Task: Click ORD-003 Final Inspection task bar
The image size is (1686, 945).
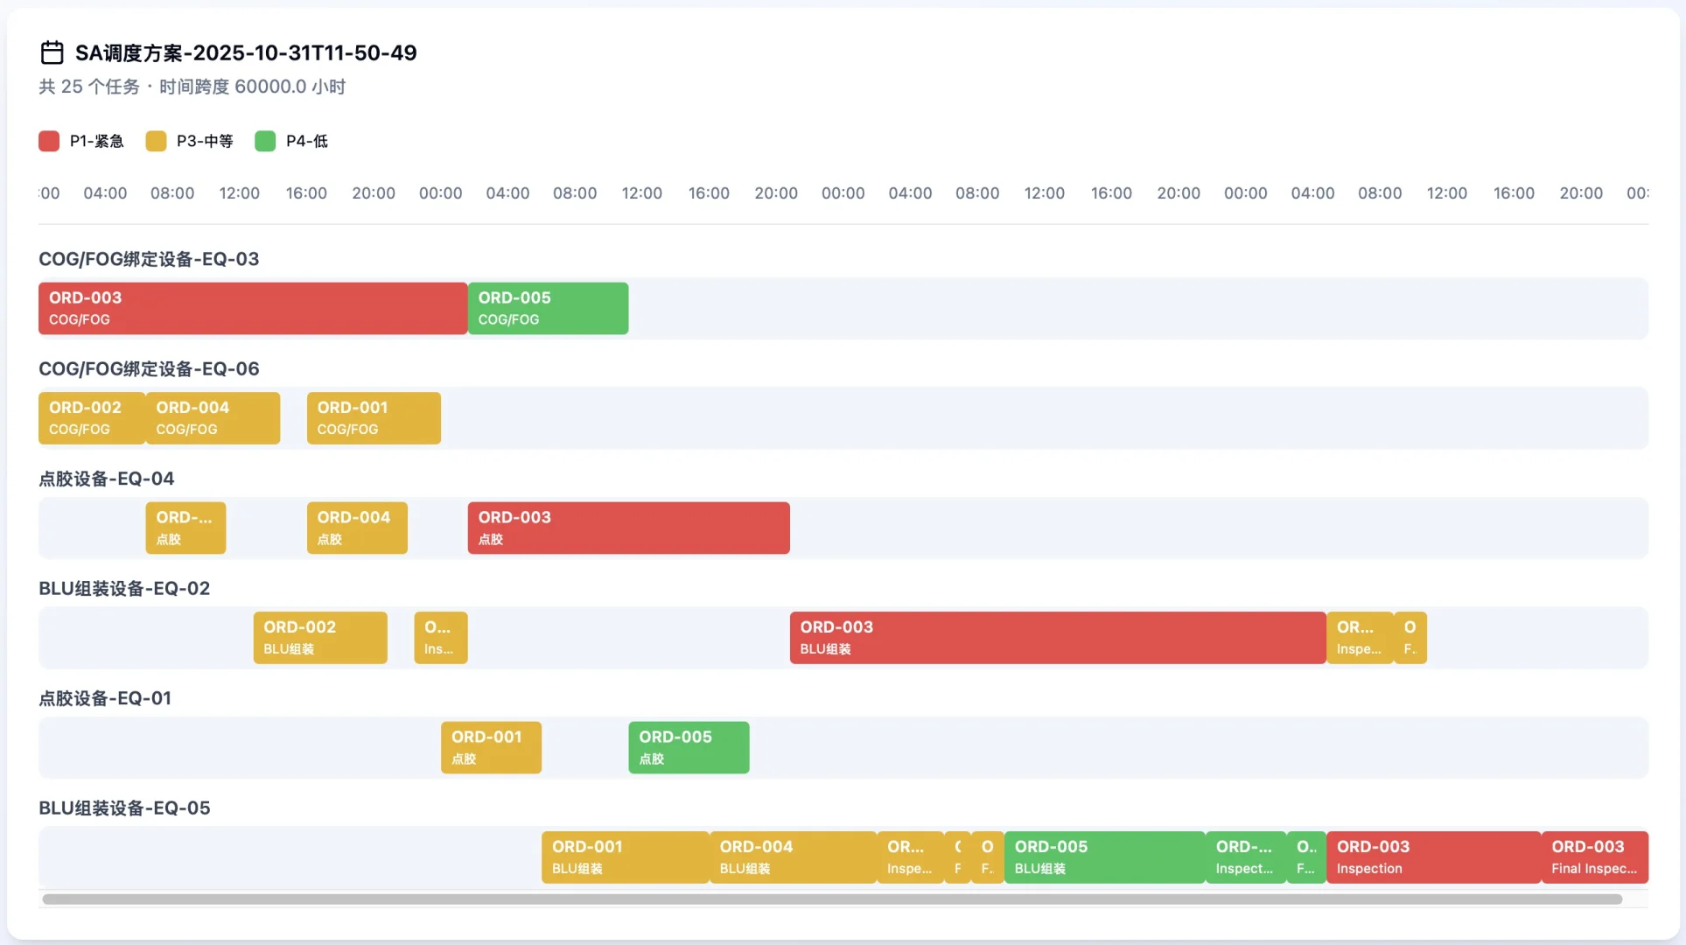Action: [1594, 857]
